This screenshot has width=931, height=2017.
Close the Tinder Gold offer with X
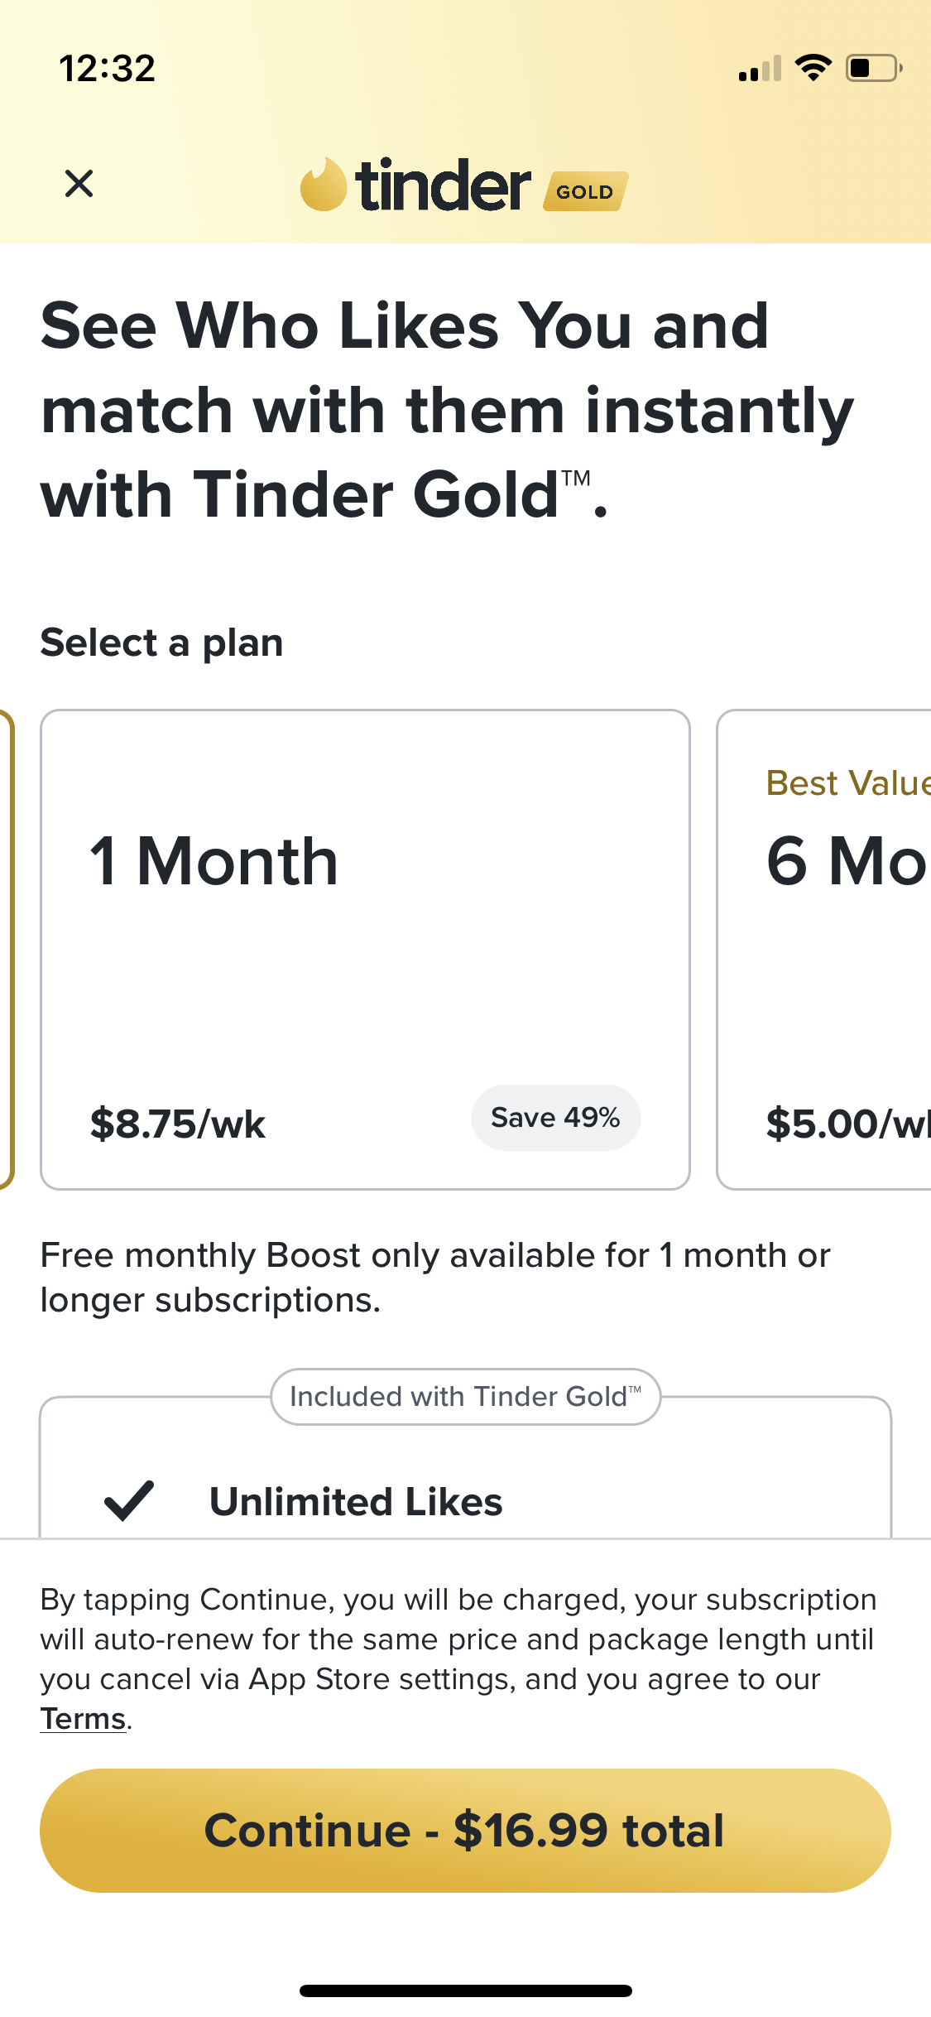pos(79,184)
